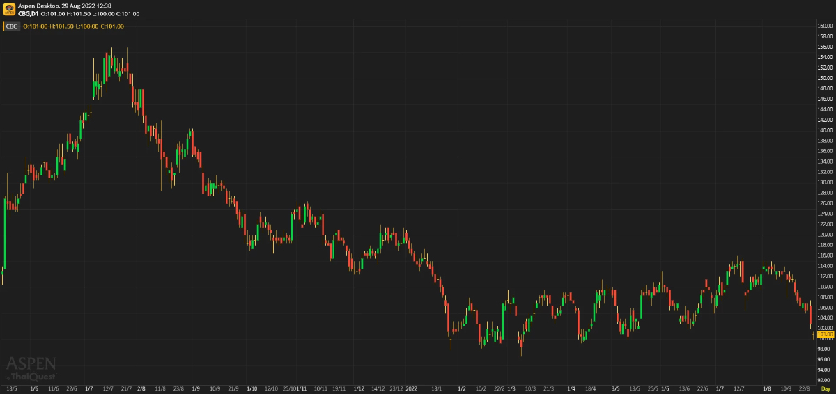Click the 160.00 price axis label
Image resolution: width=836 pixels, height=394 pixels.
point(825,26)
